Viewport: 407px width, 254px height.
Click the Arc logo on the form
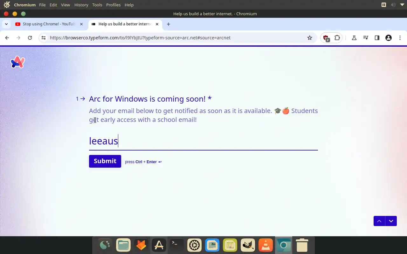(18, 62)
